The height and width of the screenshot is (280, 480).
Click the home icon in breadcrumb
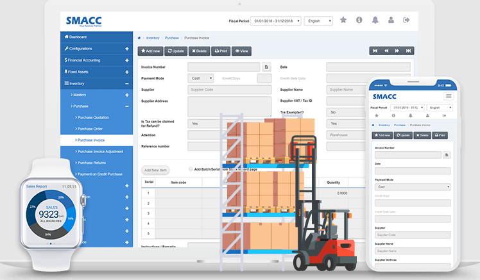tap(139, 38)
